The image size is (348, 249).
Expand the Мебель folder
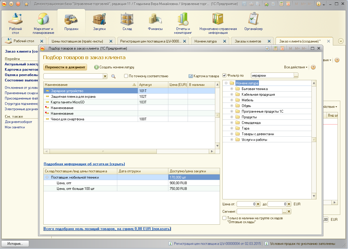(232, 100)
